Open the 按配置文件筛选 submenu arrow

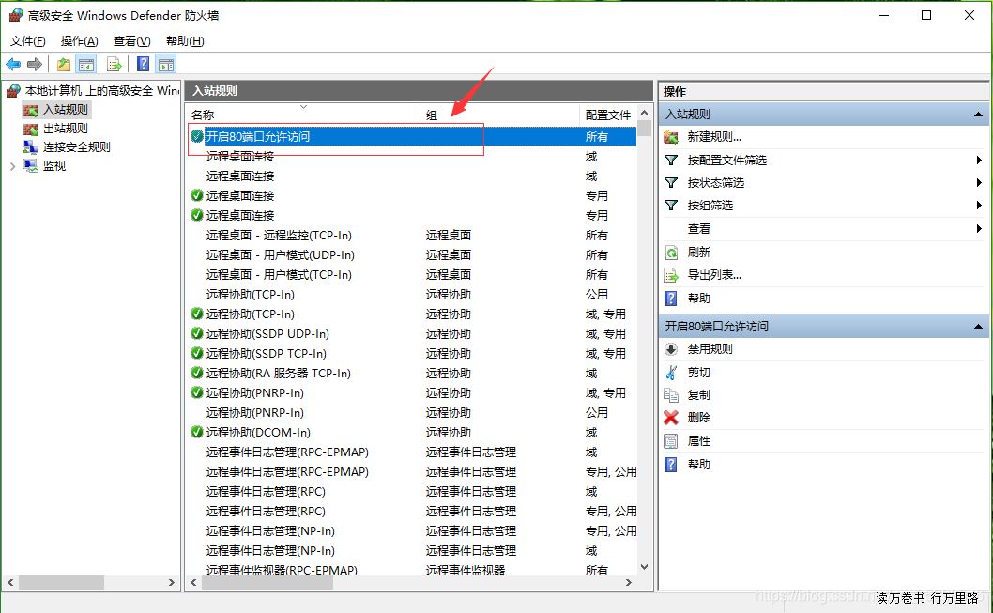pos(979,161)
